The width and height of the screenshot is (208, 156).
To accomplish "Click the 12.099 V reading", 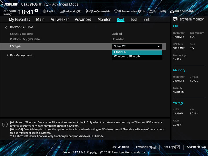I will point(178,114).
